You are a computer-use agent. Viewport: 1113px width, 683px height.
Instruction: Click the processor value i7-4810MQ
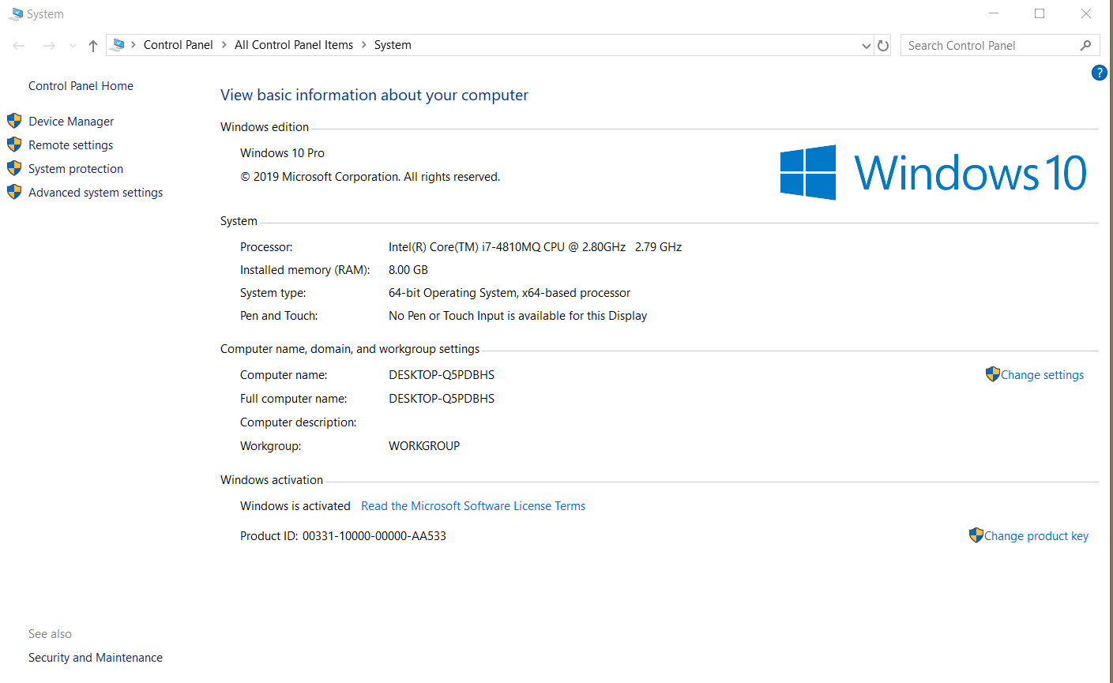click(x=535, y=247)
